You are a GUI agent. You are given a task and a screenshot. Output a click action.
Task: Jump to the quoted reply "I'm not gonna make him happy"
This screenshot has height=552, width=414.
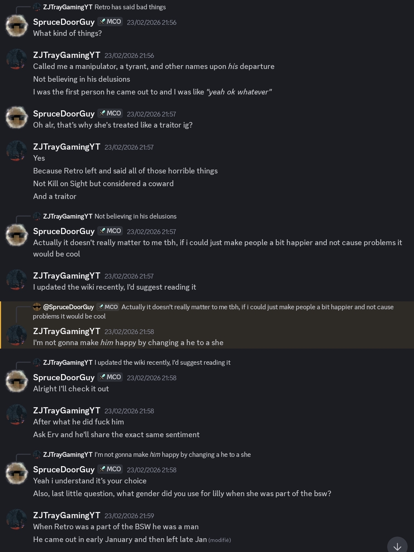click(172, 454)
